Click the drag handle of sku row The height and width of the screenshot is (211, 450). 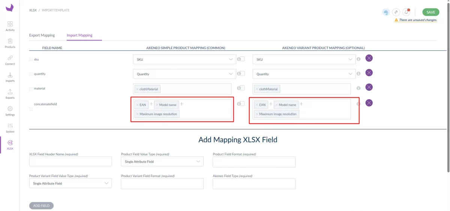31,59
